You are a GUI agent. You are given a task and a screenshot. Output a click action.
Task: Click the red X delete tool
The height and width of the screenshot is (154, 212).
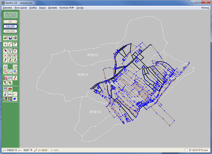point(5,55)
